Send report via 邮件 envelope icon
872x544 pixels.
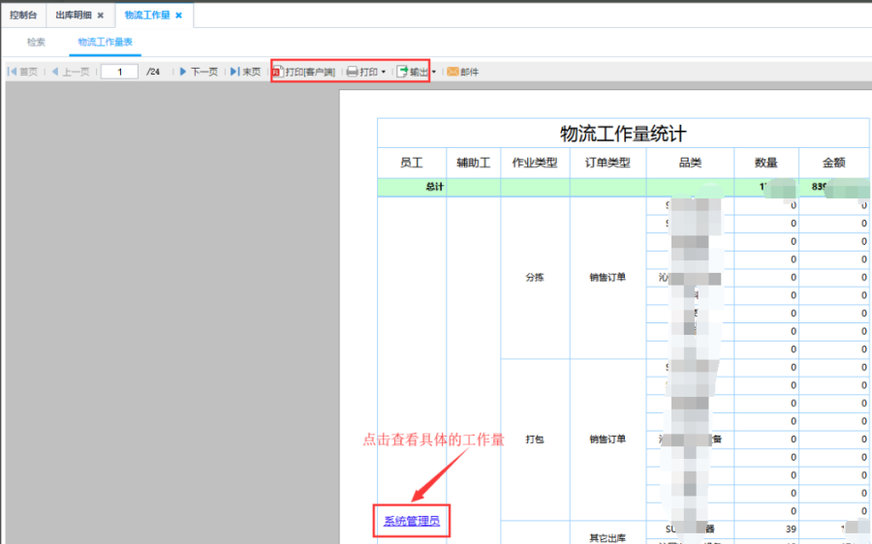pyautogui.click(x=452, y=72)
